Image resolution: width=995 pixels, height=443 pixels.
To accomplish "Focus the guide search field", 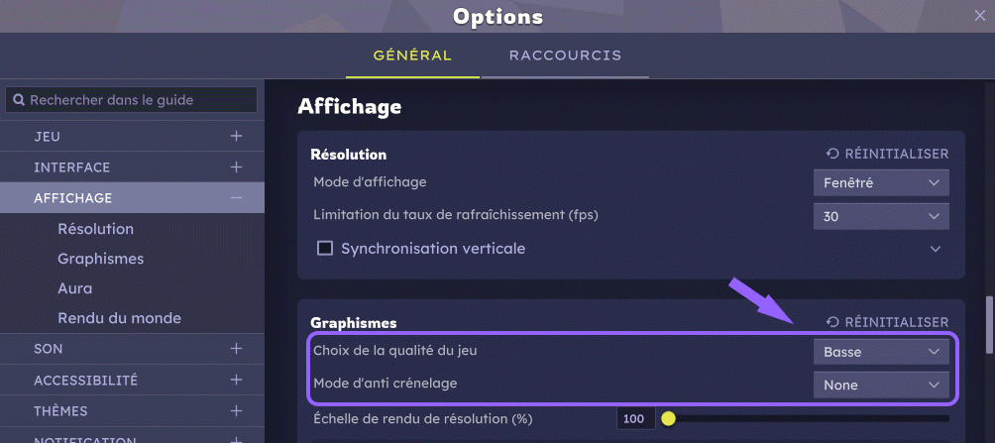I will [x=139, y=100].
